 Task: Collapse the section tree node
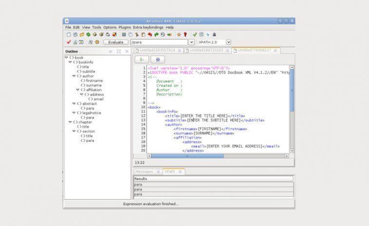click(x=74, y=131)
